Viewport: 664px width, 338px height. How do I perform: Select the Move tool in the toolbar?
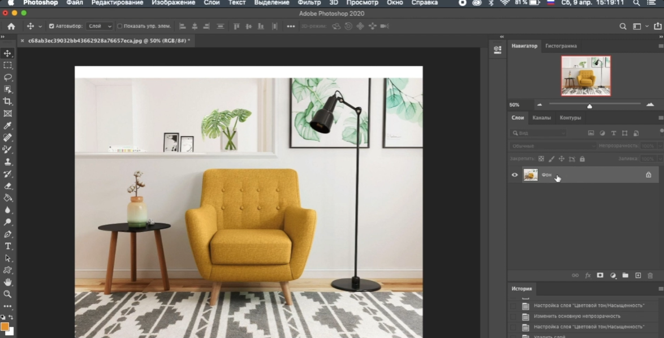[7, 54]
